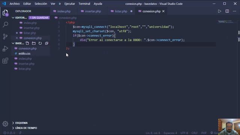The width and height of the screenshot is (240, 135).
Task: Click the ?> closing tag
Action: coord(67,49)
